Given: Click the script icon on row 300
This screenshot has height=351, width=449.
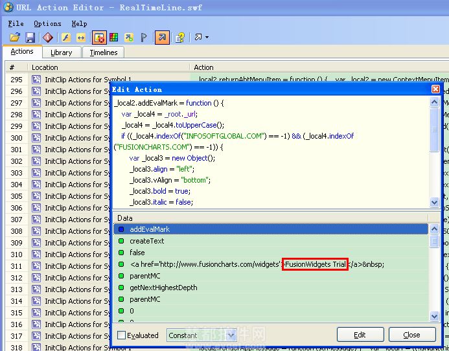Looking at the screenshot, I should click(x=36, y=138).
